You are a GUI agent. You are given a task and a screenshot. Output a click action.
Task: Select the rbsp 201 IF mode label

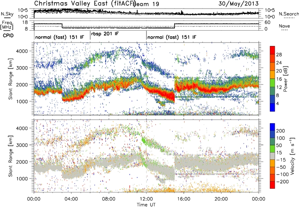[105, 34]
